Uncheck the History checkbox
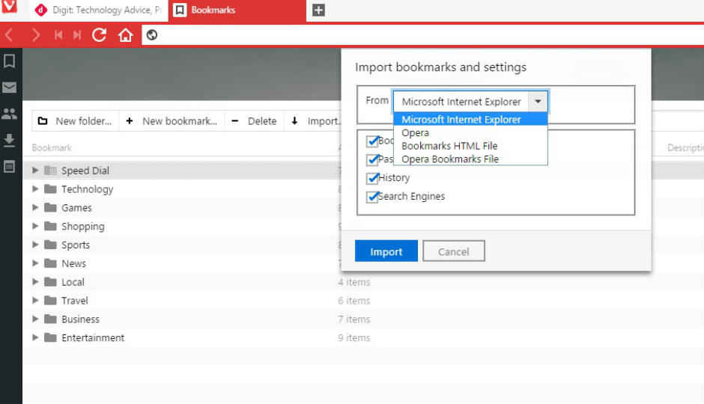 click(x=372, y=179)
